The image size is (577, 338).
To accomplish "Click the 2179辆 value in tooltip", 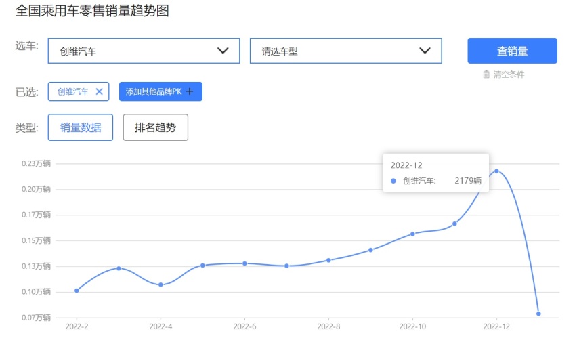I will pyautogui.click(x=468, y=181).
